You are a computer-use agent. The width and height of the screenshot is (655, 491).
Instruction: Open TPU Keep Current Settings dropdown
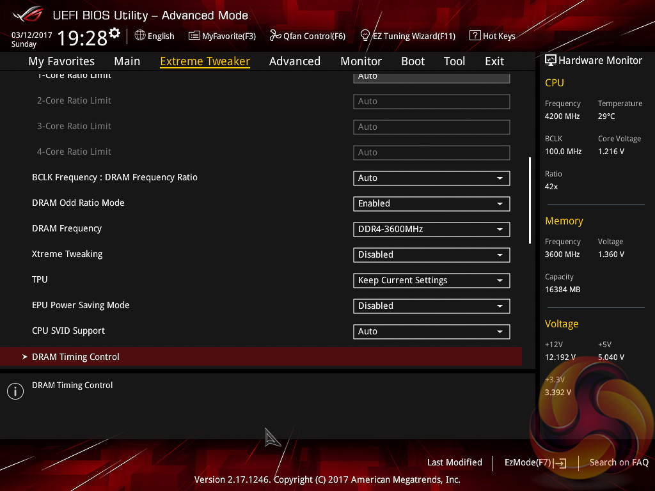point(432,280)
